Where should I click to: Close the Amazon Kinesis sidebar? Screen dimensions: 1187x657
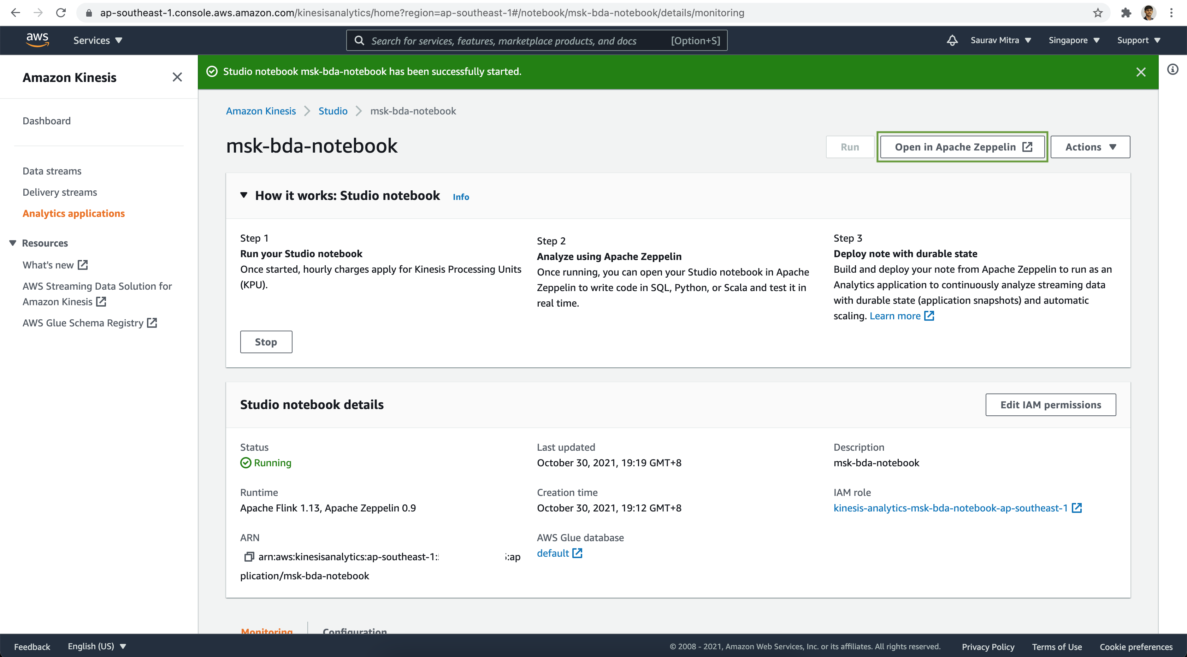click(x=177, y=77)
